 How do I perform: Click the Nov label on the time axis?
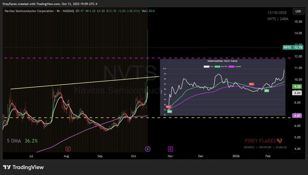click(x=170, y=156)
